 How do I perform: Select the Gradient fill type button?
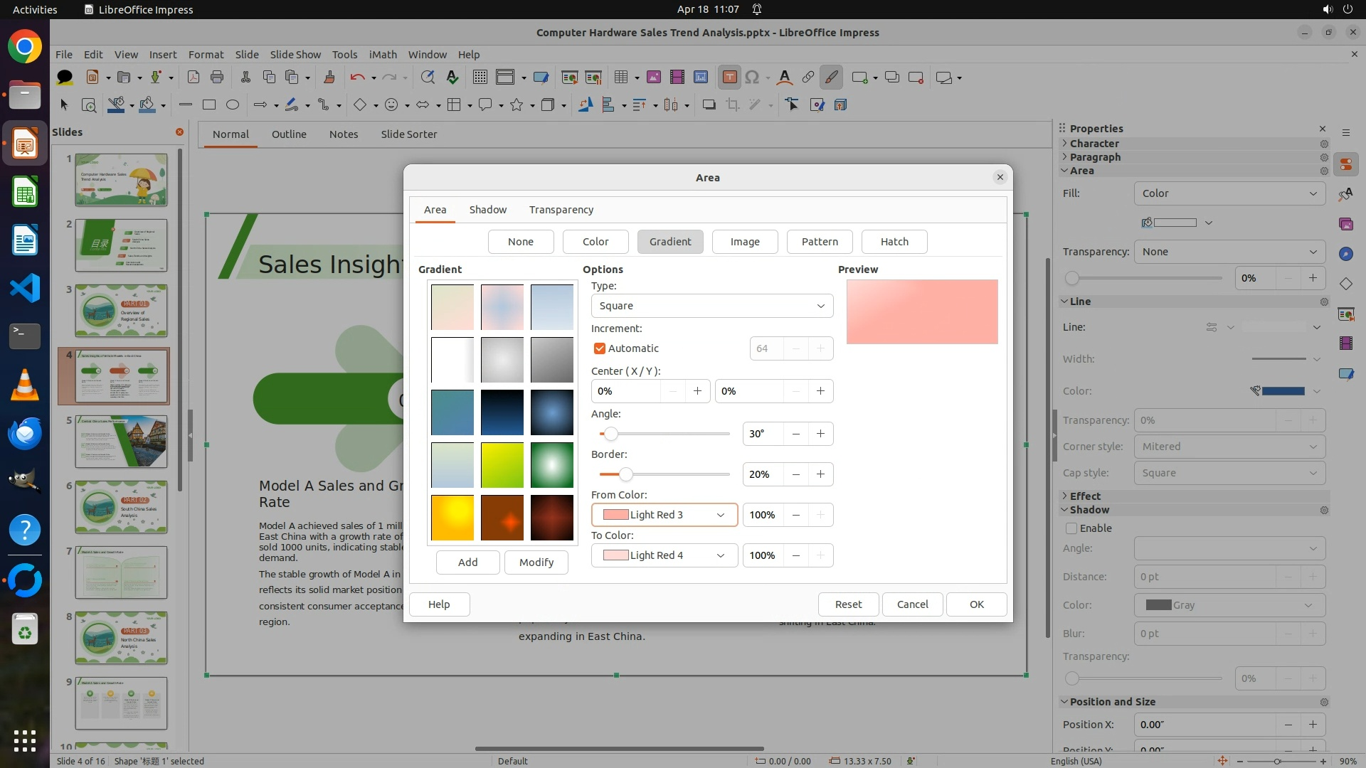pos(669,242)
